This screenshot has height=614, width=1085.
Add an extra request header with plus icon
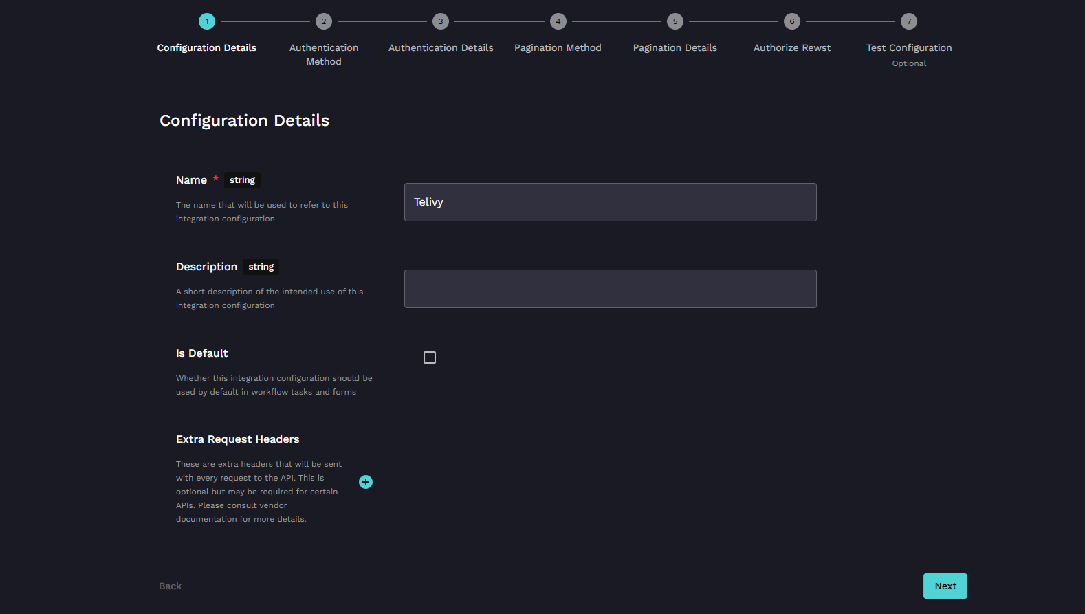(366, 482)
